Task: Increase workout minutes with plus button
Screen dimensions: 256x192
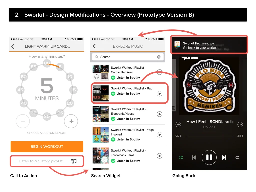Action: click(71, 121)
